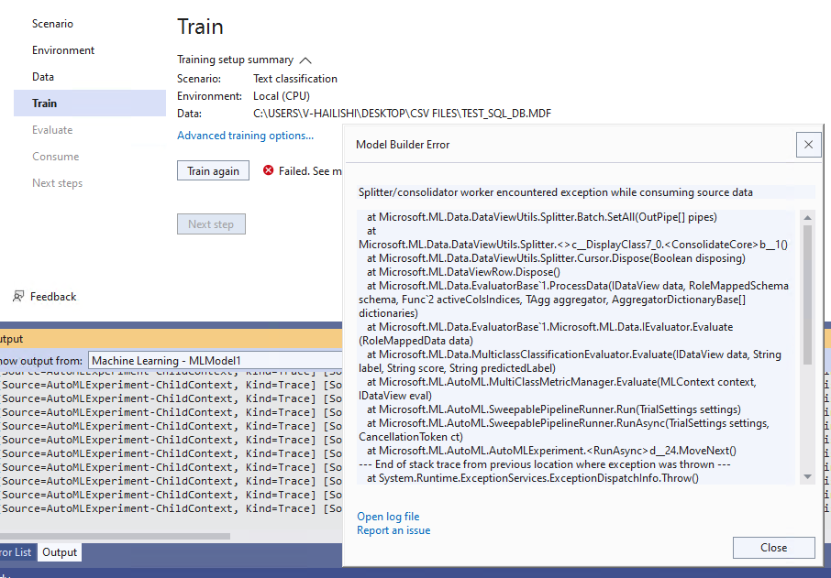Collapse the Training setup summary
Image resolution: width=831 pixels, height=578 pixels.
[x=305, y=59]
